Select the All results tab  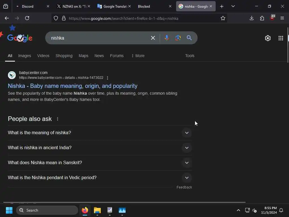coord(10,56)
